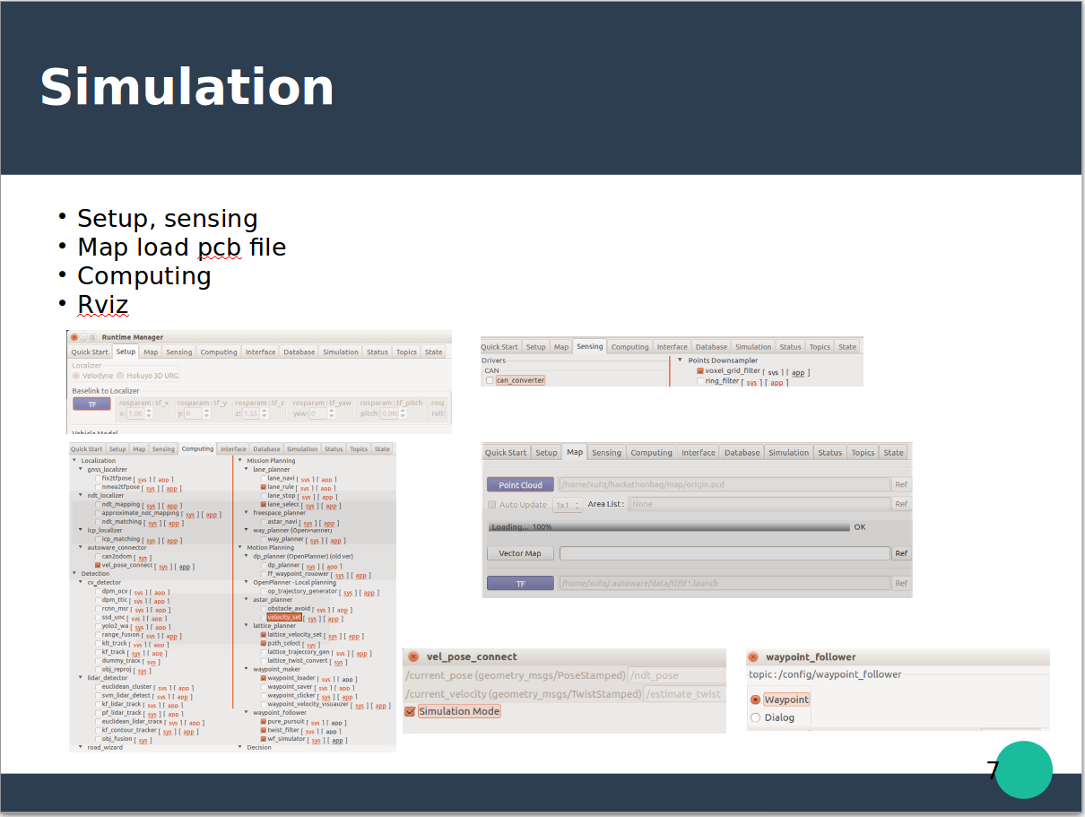The image size is (1085, 817).
Task: Click the tf1.launch path field
Action: tap(725, 584)
